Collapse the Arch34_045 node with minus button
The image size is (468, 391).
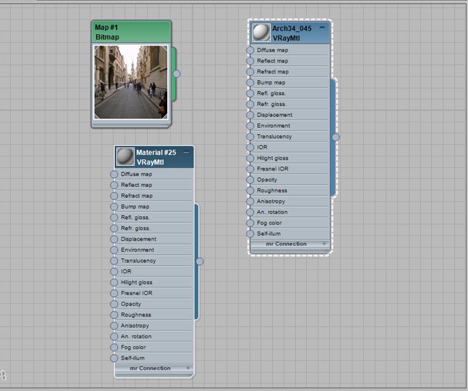(x=322, y=27)
